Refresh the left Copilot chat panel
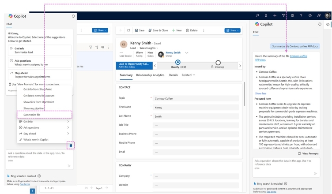This screenshot has height=194, width=332. pyautogui.click(x=73, y=16)
